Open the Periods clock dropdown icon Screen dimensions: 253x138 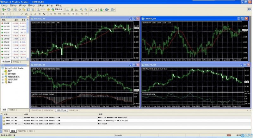tap(107, 10)
